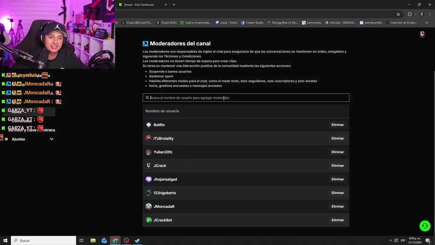Viewport: 435px width, 245px height.
Task: Click 123rigoberto's avatar icon
Action: tap(149, 193)
